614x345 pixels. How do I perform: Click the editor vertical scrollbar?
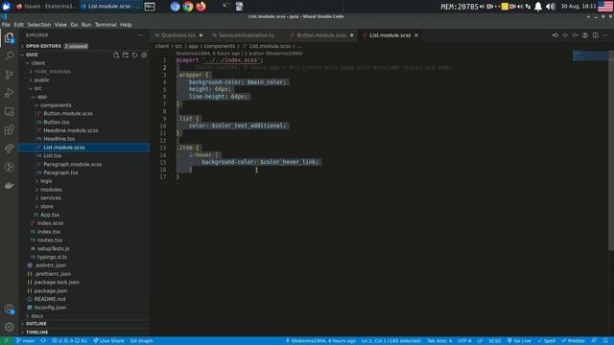pyautogui.click(x=611, y=150)
